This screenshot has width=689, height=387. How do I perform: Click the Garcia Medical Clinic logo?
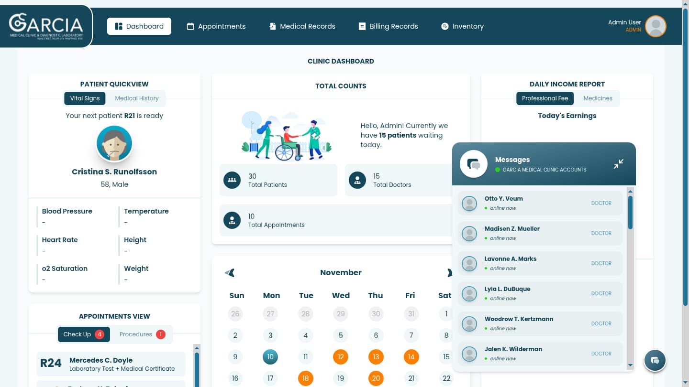pos(46,26)
